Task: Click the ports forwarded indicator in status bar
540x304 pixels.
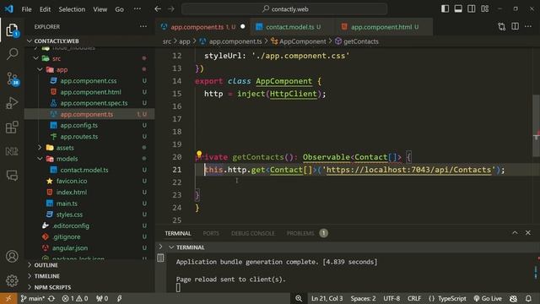Action: pos(102,298)
